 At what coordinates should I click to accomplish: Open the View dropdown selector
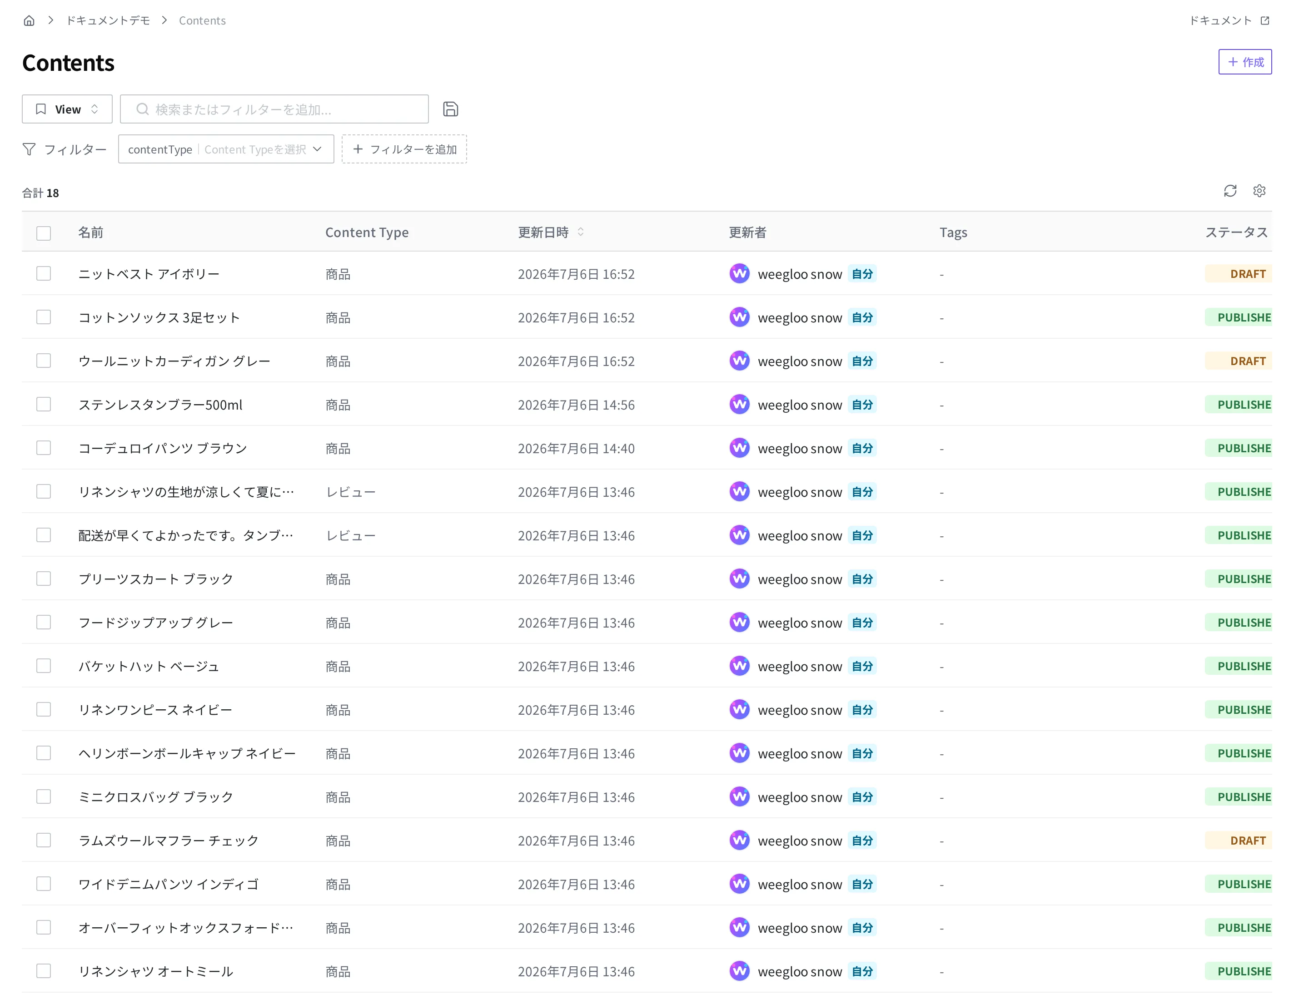point(67,109)
